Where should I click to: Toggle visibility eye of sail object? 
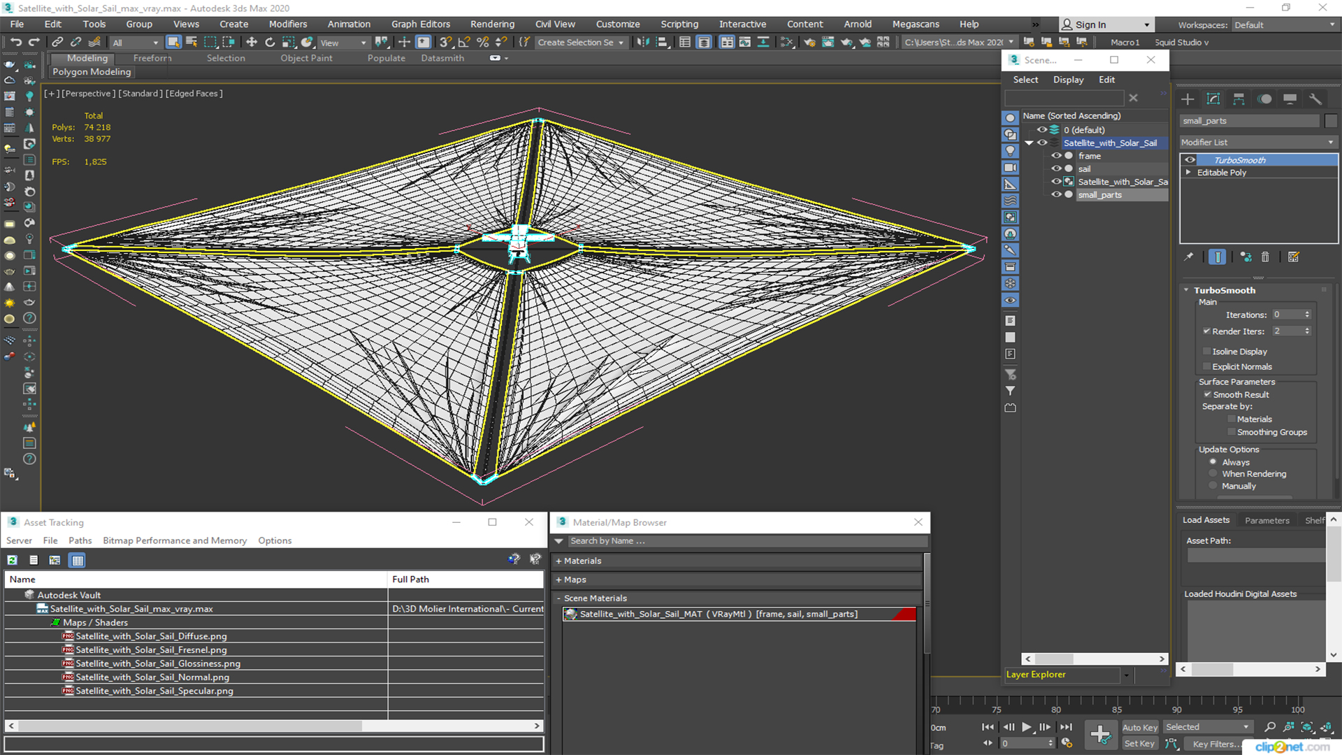coord(1056,168)
